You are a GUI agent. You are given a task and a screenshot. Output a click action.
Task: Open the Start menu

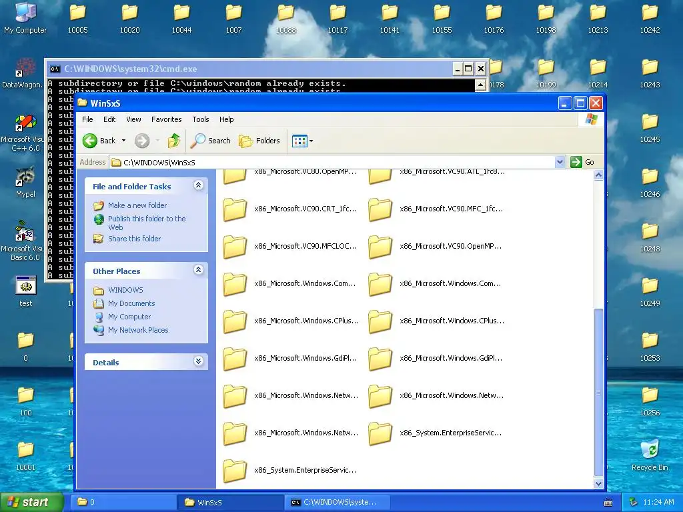pos(31,502)
